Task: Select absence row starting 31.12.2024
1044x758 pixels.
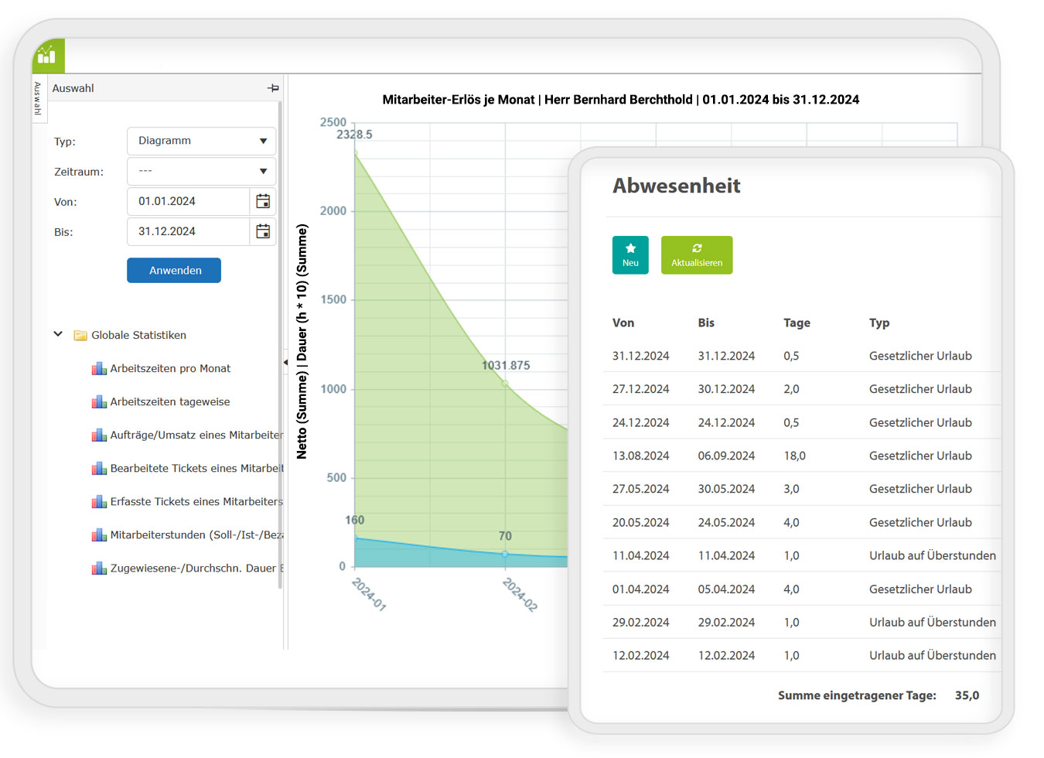Action: click(802, 356)
